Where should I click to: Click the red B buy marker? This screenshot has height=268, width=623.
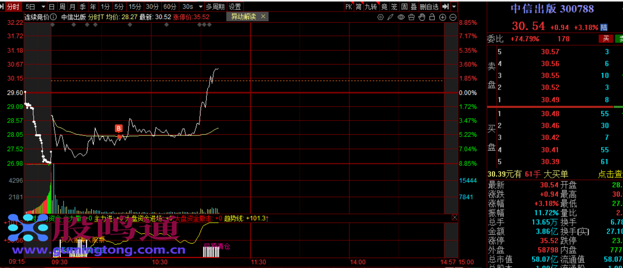[x=119, y=128]
